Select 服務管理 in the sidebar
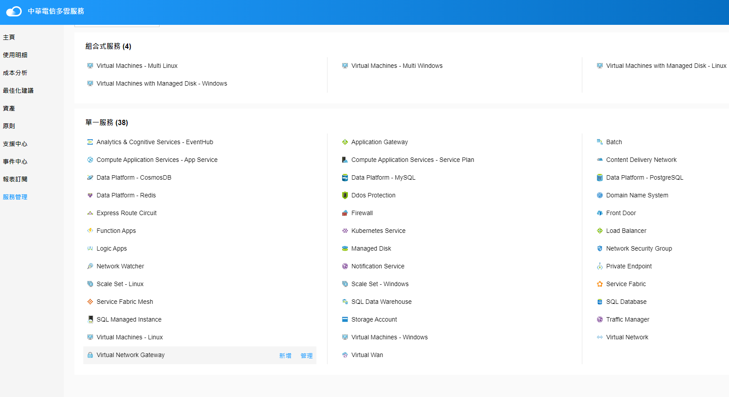The width and height of the screenshot is (729, 397). (15, 197)
